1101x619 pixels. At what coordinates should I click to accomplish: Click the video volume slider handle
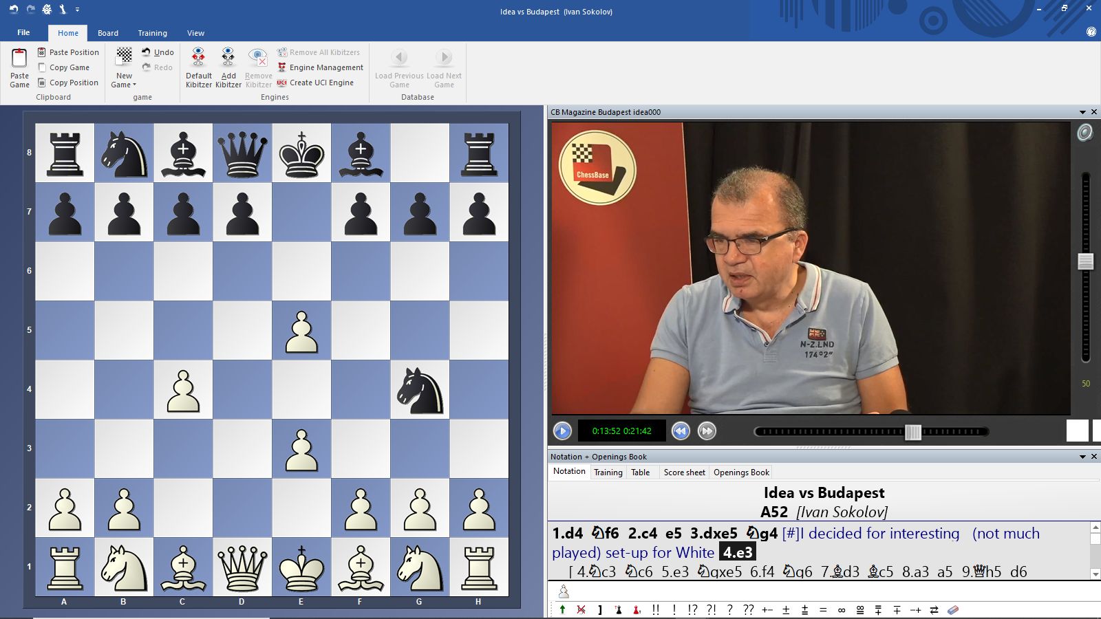(x=1086, y=261)
